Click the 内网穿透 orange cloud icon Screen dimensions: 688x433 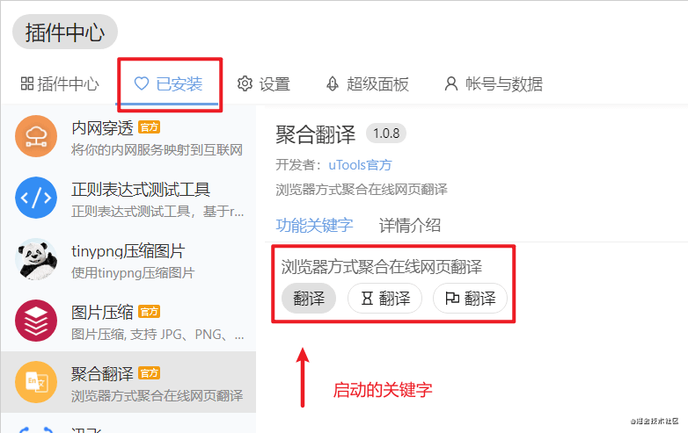click(36, 136)
